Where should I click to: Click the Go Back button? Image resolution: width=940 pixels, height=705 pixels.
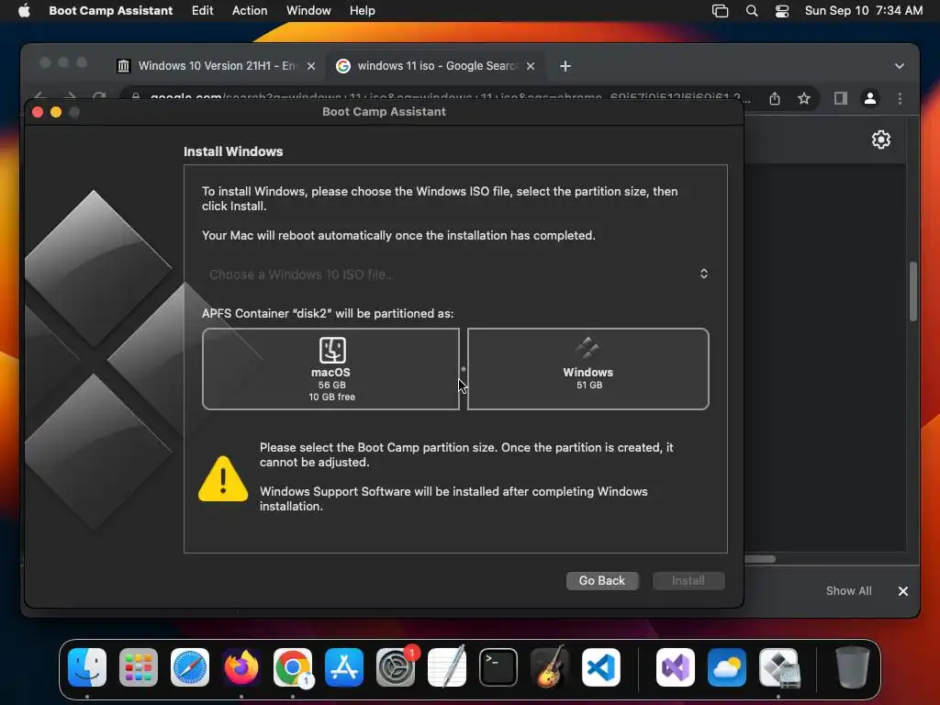pos(602,580)
